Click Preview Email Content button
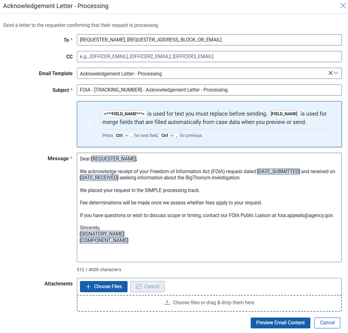Screen dimensions: 348x333 point(280,323)
